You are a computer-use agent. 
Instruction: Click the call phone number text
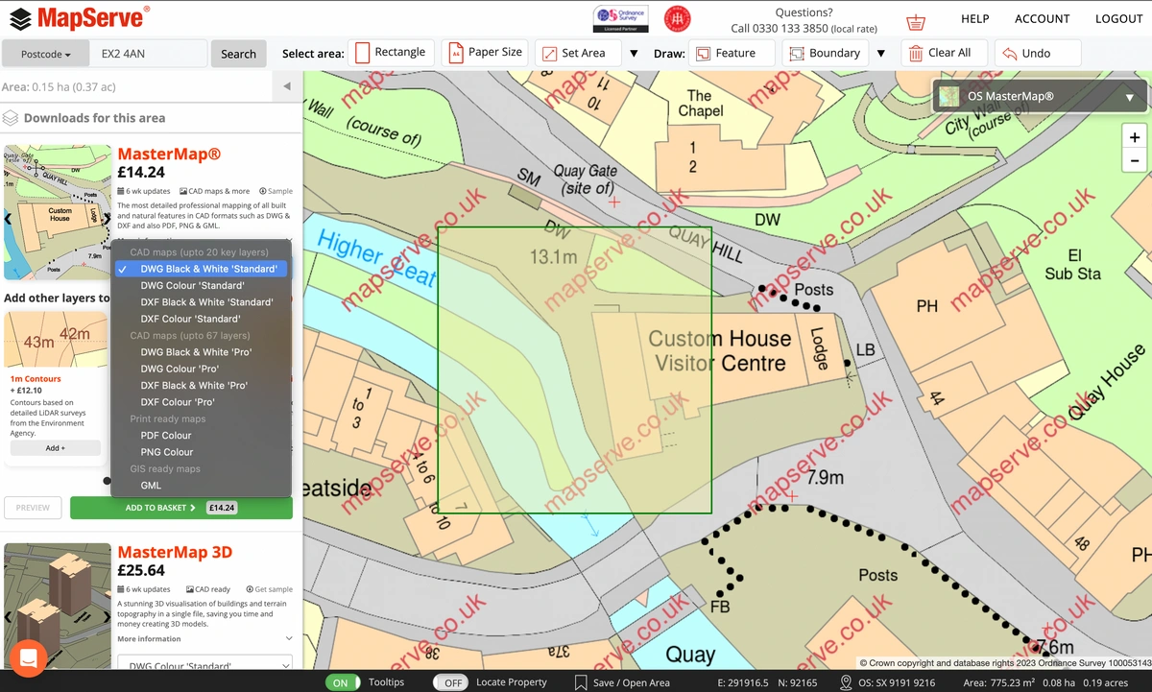coord(804,29)
